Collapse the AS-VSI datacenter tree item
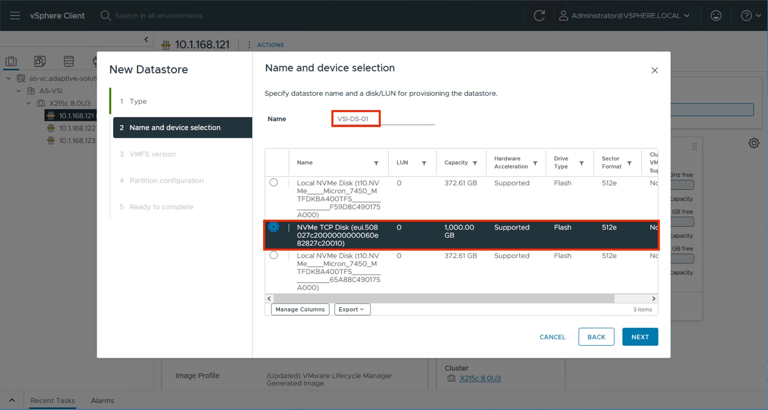The height and width of the screenshot is (410, 768). pyautogui.click(x=18, y=91)
